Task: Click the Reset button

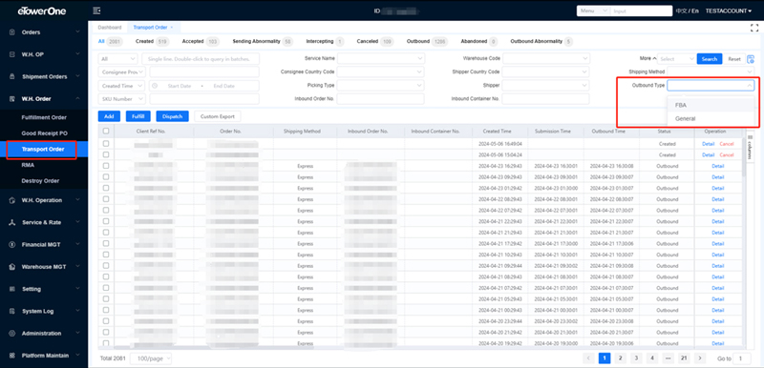Action: [x=733, y=59]
